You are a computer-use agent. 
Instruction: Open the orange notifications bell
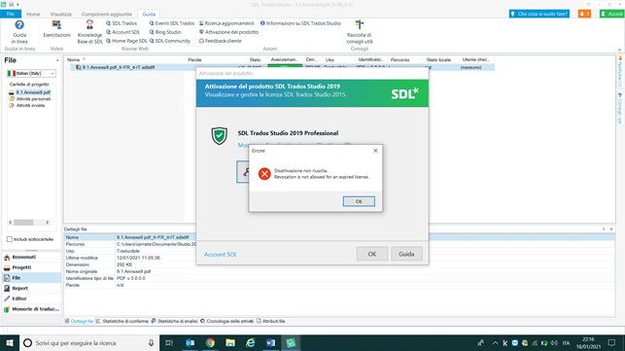pyautogui.click(x=584, y=14)
